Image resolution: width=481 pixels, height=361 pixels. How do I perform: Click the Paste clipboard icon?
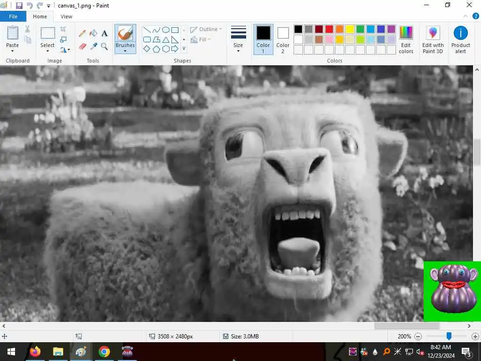[x=13, y=33]
